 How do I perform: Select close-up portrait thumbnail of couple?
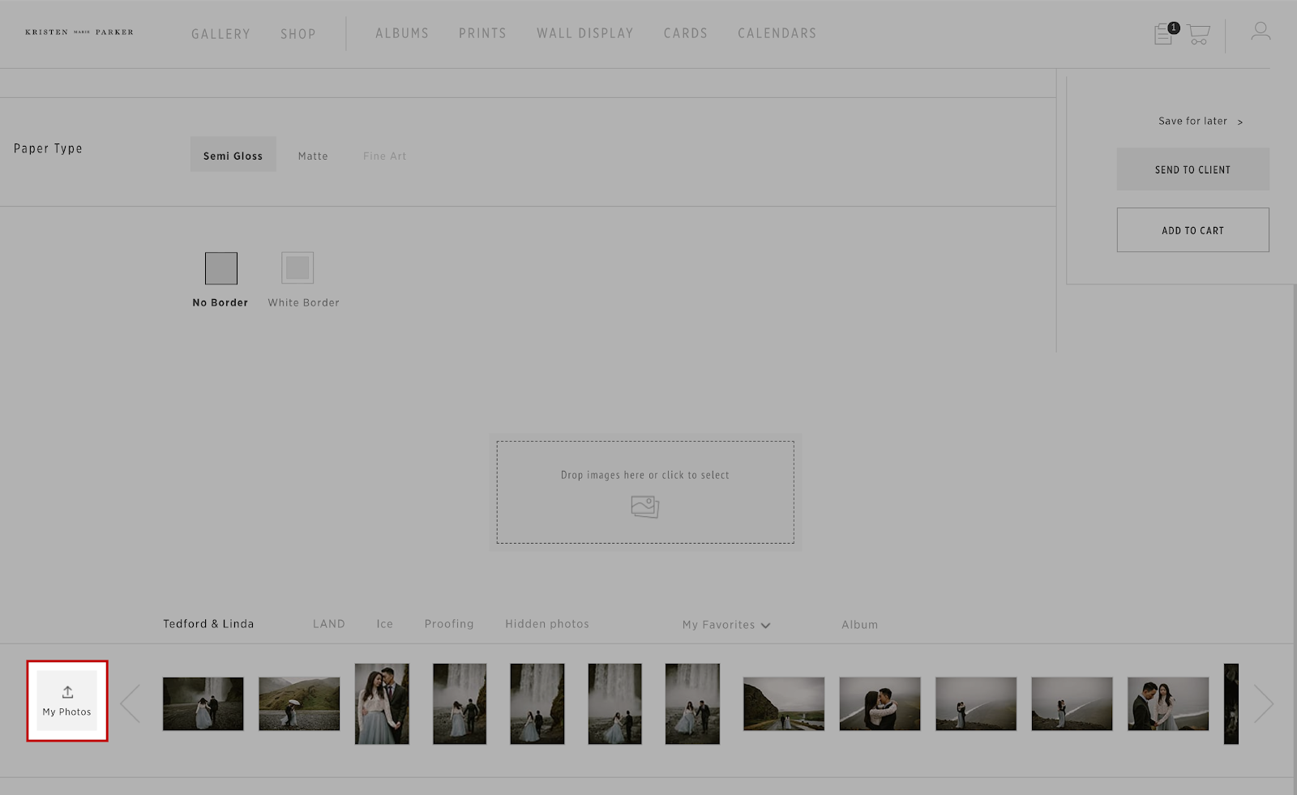(382, 703)
